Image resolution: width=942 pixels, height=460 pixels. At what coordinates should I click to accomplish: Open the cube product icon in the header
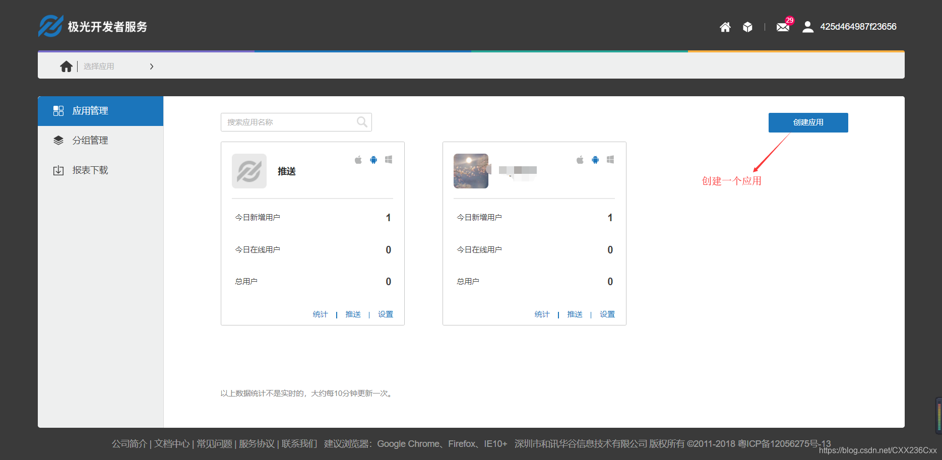click(747, 27)
